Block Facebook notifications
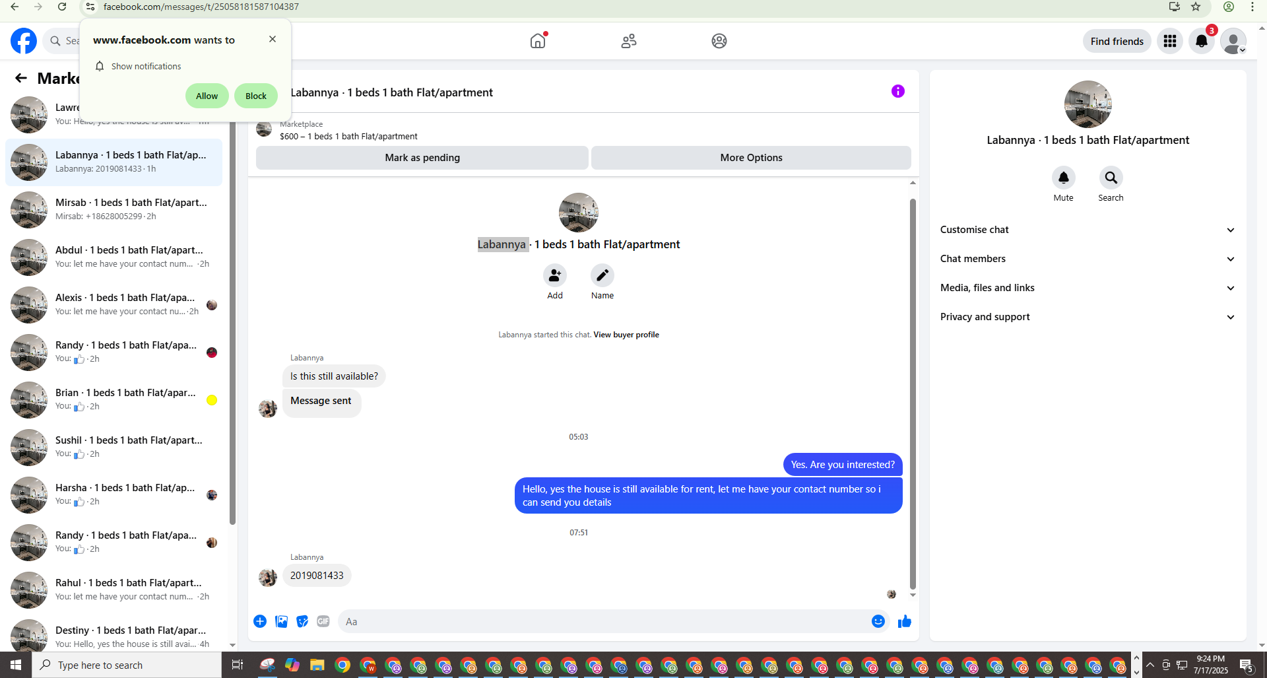Screen dimensions: 1267x678 pos(256,96)
